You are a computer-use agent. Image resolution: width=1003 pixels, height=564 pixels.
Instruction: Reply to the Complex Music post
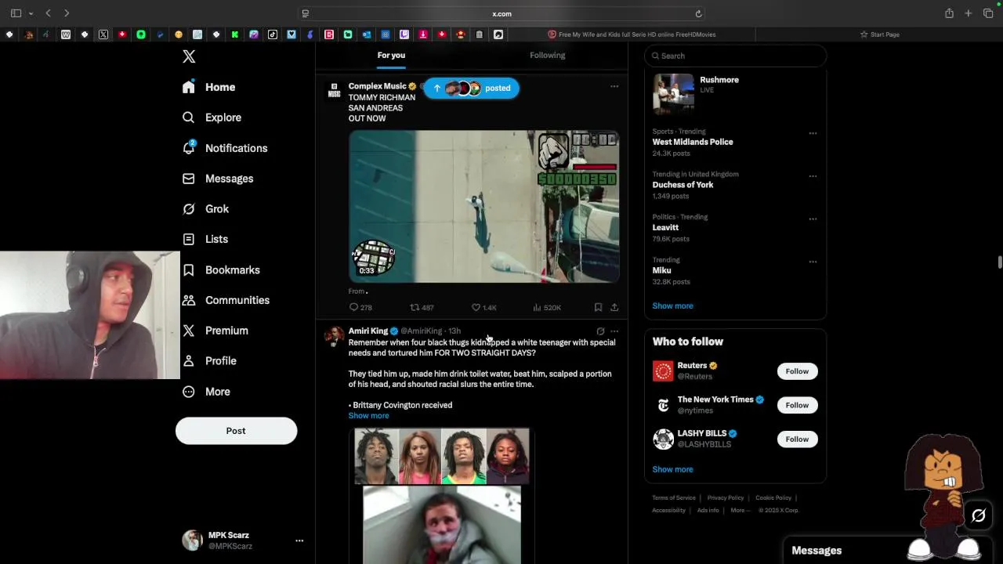coord(360,307)
